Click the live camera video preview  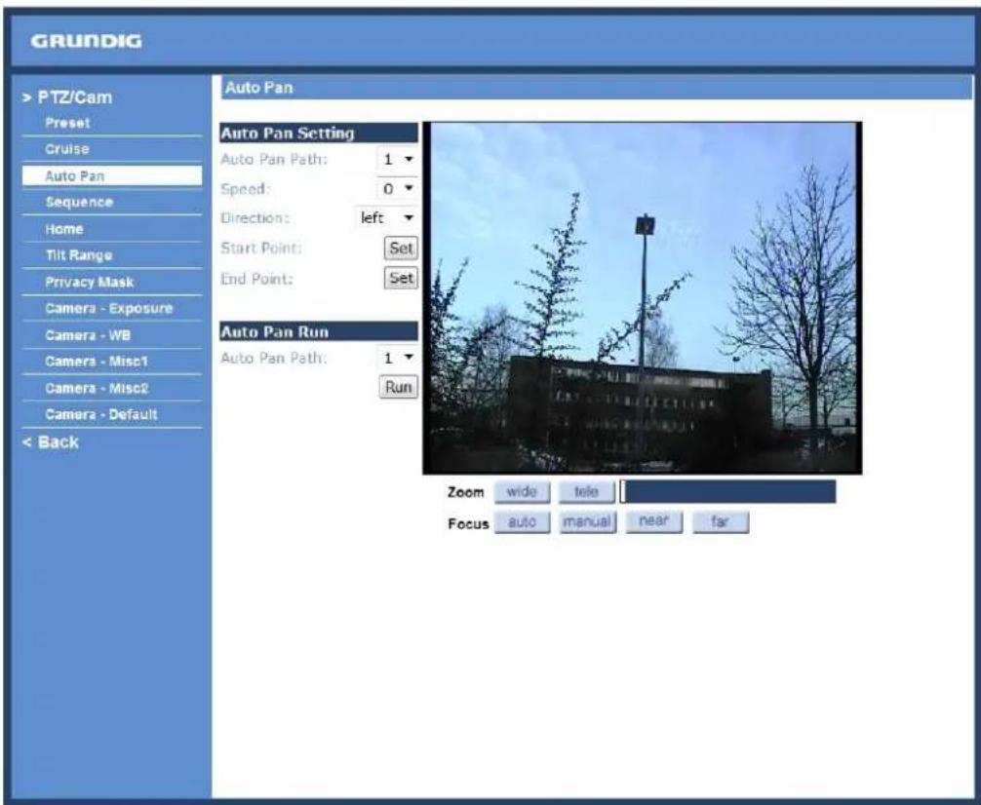[x=643, y=297]
